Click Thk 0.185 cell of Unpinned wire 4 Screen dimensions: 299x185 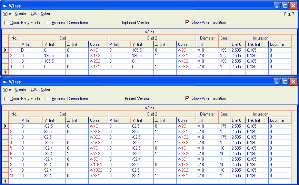(x=257, y=67)
